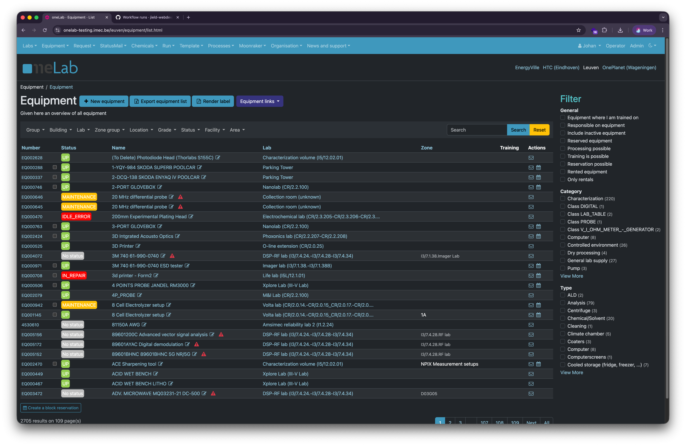Screen dimensions: 686x446
Task: Edit the ACID WET BENCH equipment name
Action: [155, 374]
